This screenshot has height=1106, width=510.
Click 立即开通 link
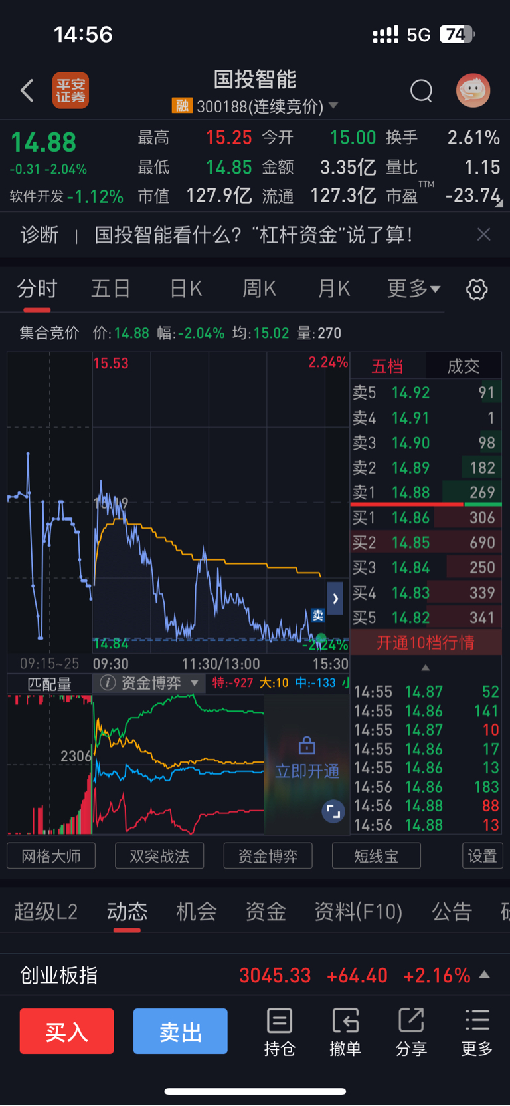point(307,771)
